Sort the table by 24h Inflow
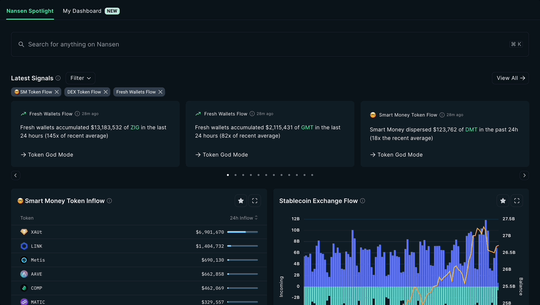This screenshot has width=540, height=305. tap(244, 218)
